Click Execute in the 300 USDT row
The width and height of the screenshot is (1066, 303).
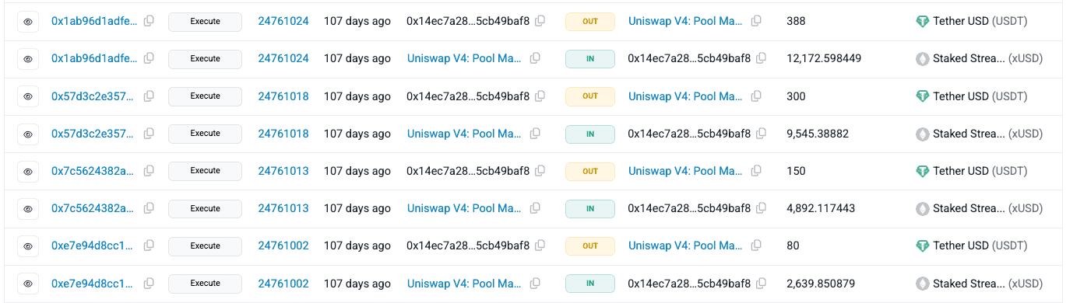coord(206,96)
